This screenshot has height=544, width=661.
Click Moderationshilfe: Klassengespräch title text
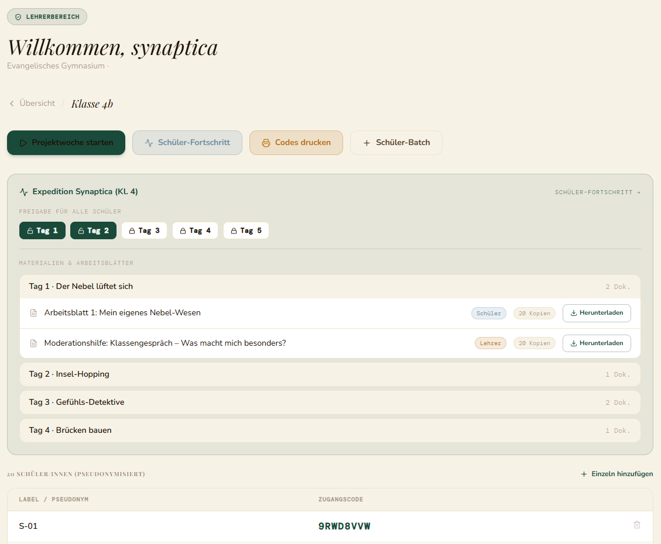[x=165, y=343]
